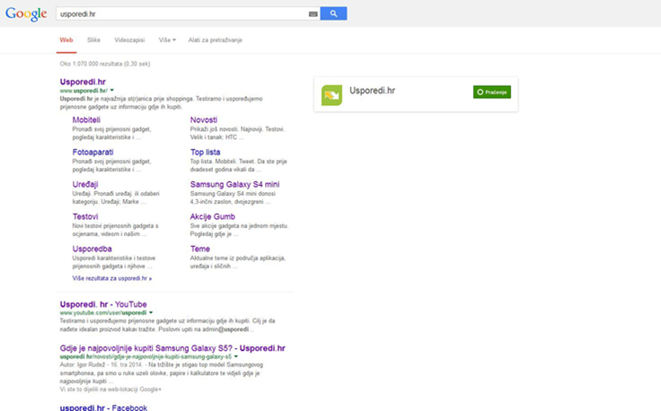Open the Novosti sitelink

pos(204,120)
